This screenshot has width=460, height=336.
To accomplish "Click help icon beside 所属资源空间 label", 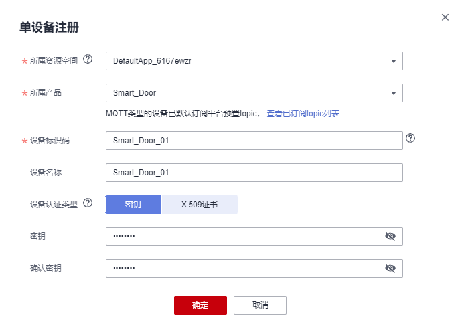I will [x=88, y=60].
